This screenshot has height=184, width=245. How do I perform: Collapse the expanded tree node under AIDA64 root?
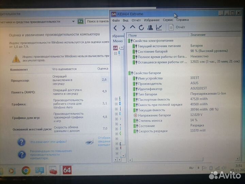pos(115,53)
